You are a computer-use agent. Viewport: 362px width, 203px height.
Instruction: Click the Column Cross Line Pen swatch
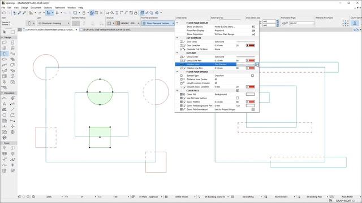click(250, 87)
